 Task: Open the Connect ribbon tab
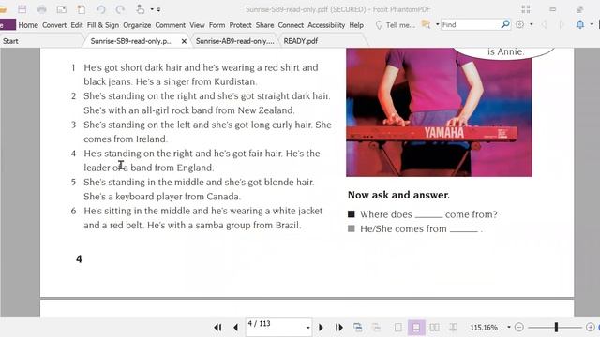(x=291, y=25)
